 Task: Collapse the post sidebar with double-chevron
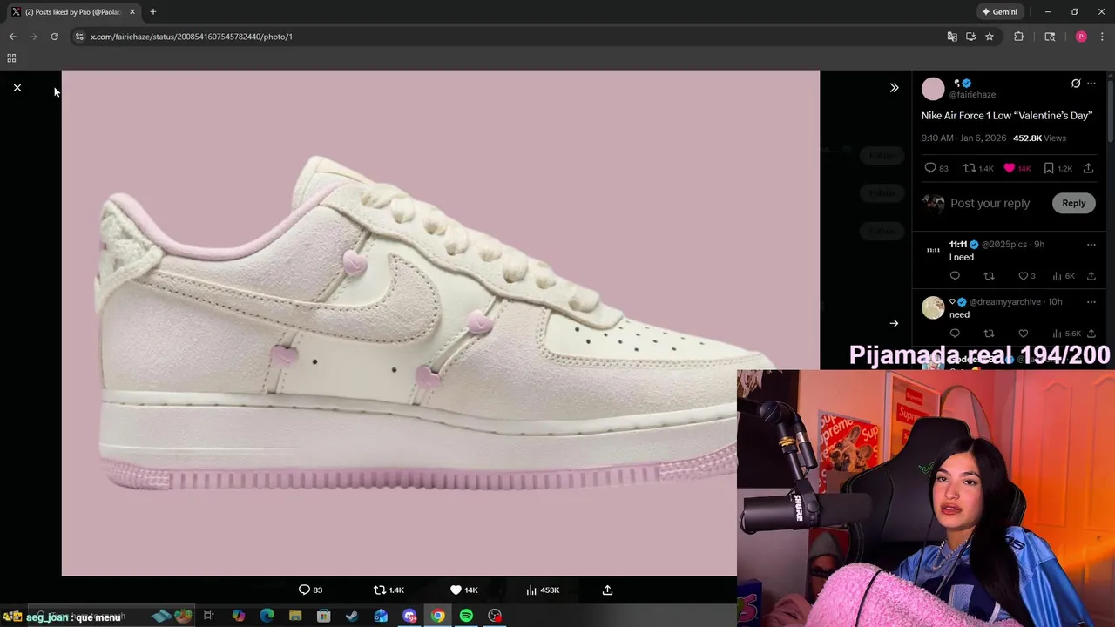pyautogui.click(x=894, y=88)
